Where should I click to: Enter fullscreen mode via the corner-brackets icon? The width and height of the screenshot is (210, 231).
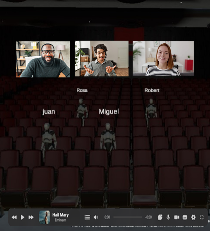202,217
